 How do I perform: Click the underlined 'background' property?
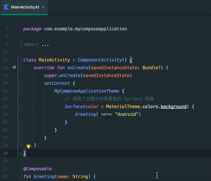tap(174, 106)
